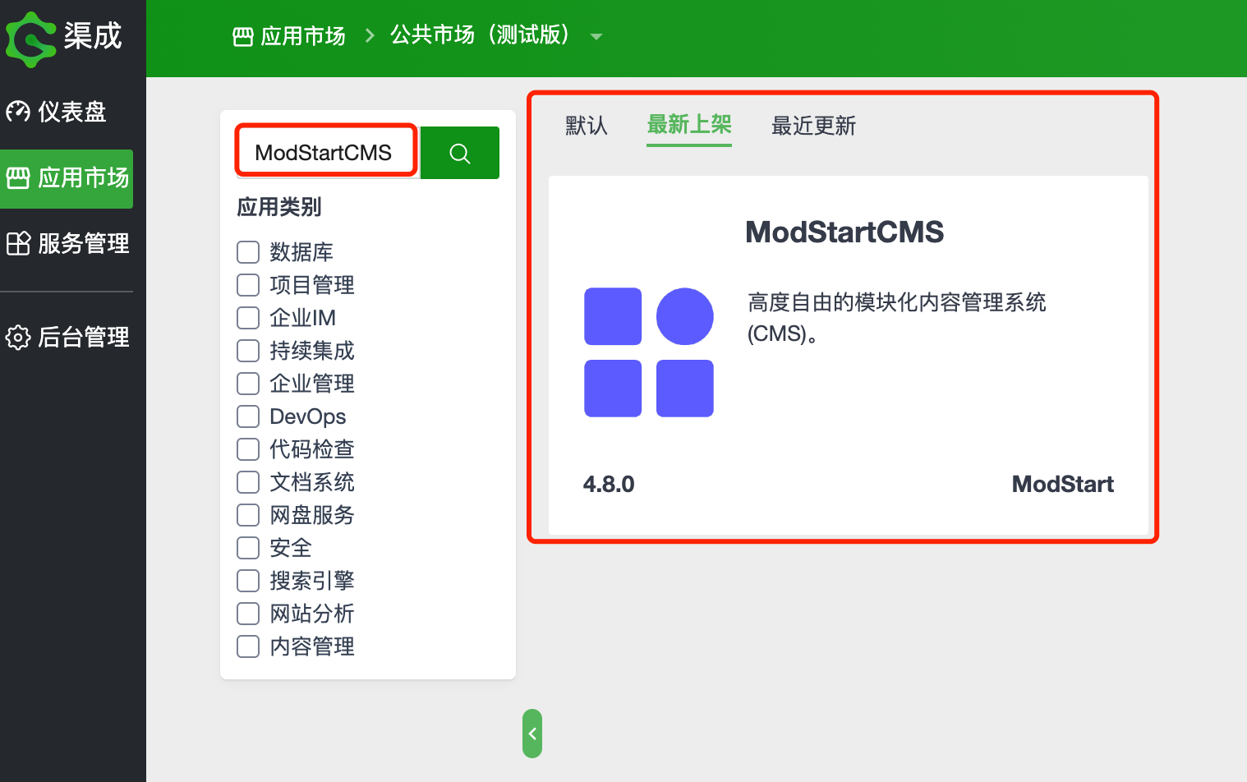Open backend management gear icon
Screen dimensions: 1247x782
pos(18,337)
